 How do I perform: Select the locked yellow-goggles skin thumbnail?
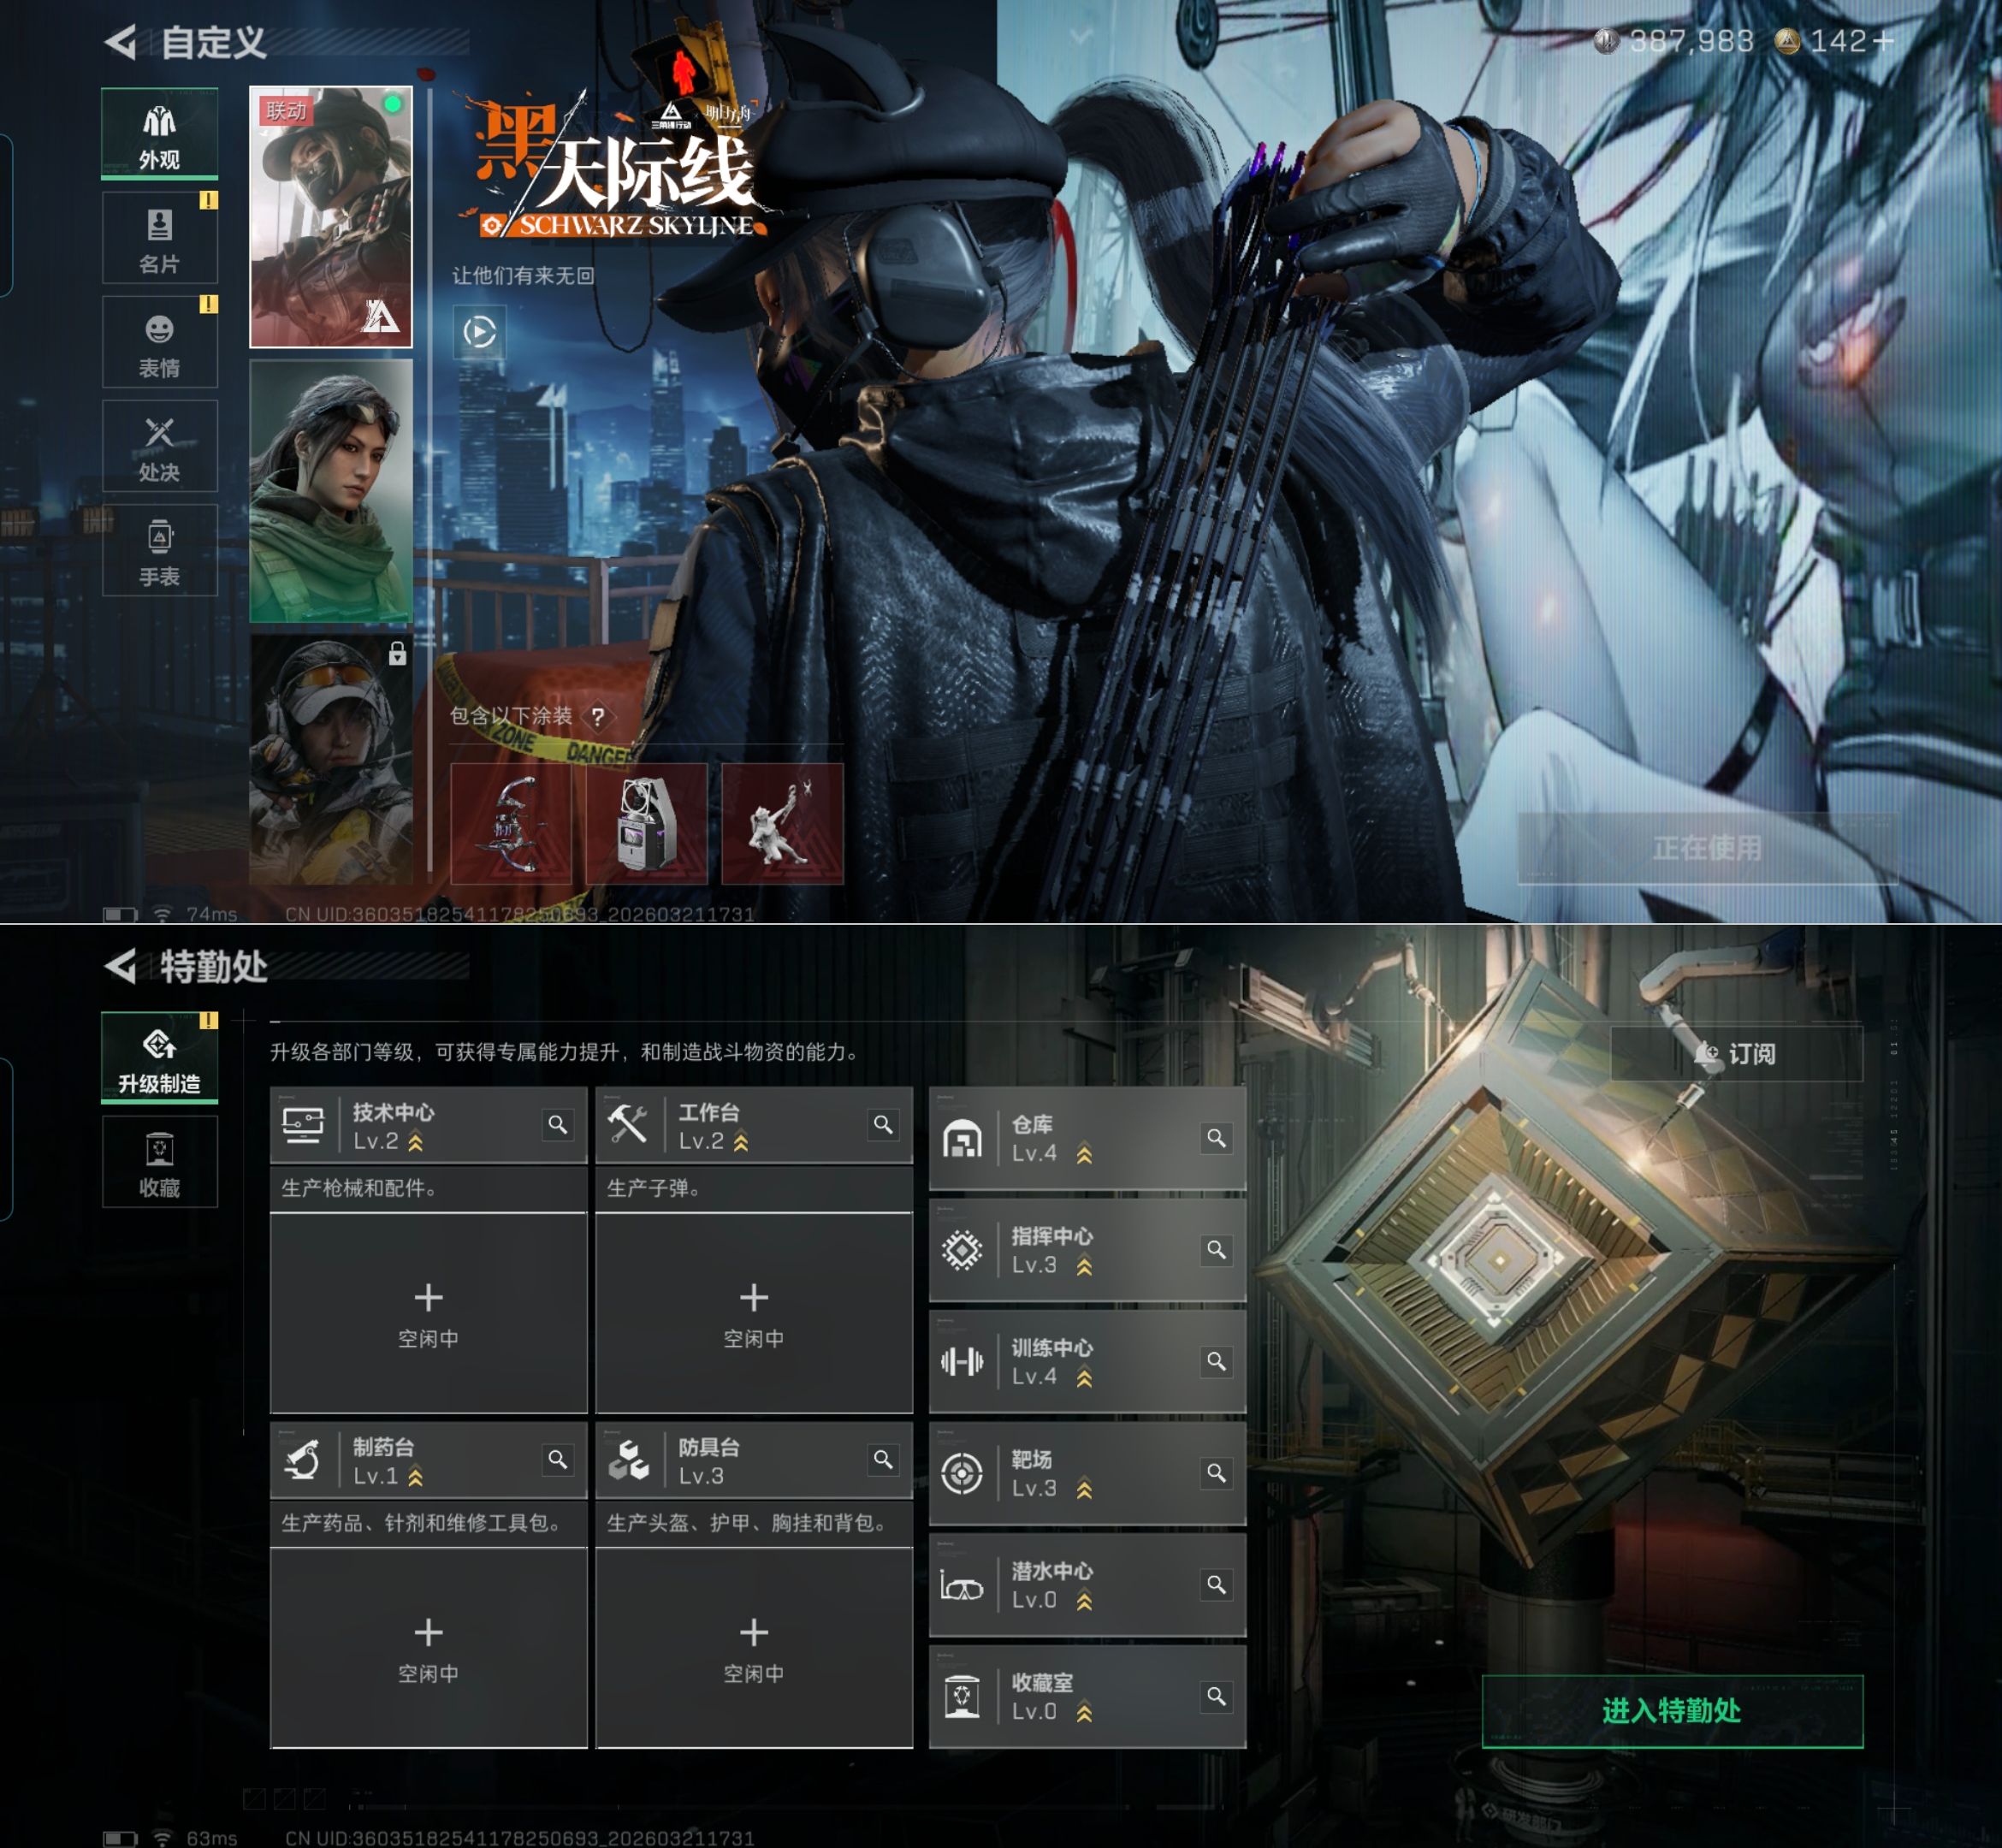(x=331, y=760)
